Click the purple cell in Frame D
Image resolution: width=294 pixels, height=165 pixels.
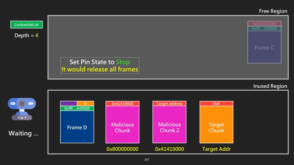tap(69, 103)
